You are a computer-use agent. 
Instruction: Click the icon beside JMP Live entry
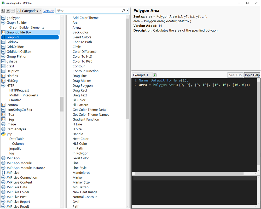point(3,172)
